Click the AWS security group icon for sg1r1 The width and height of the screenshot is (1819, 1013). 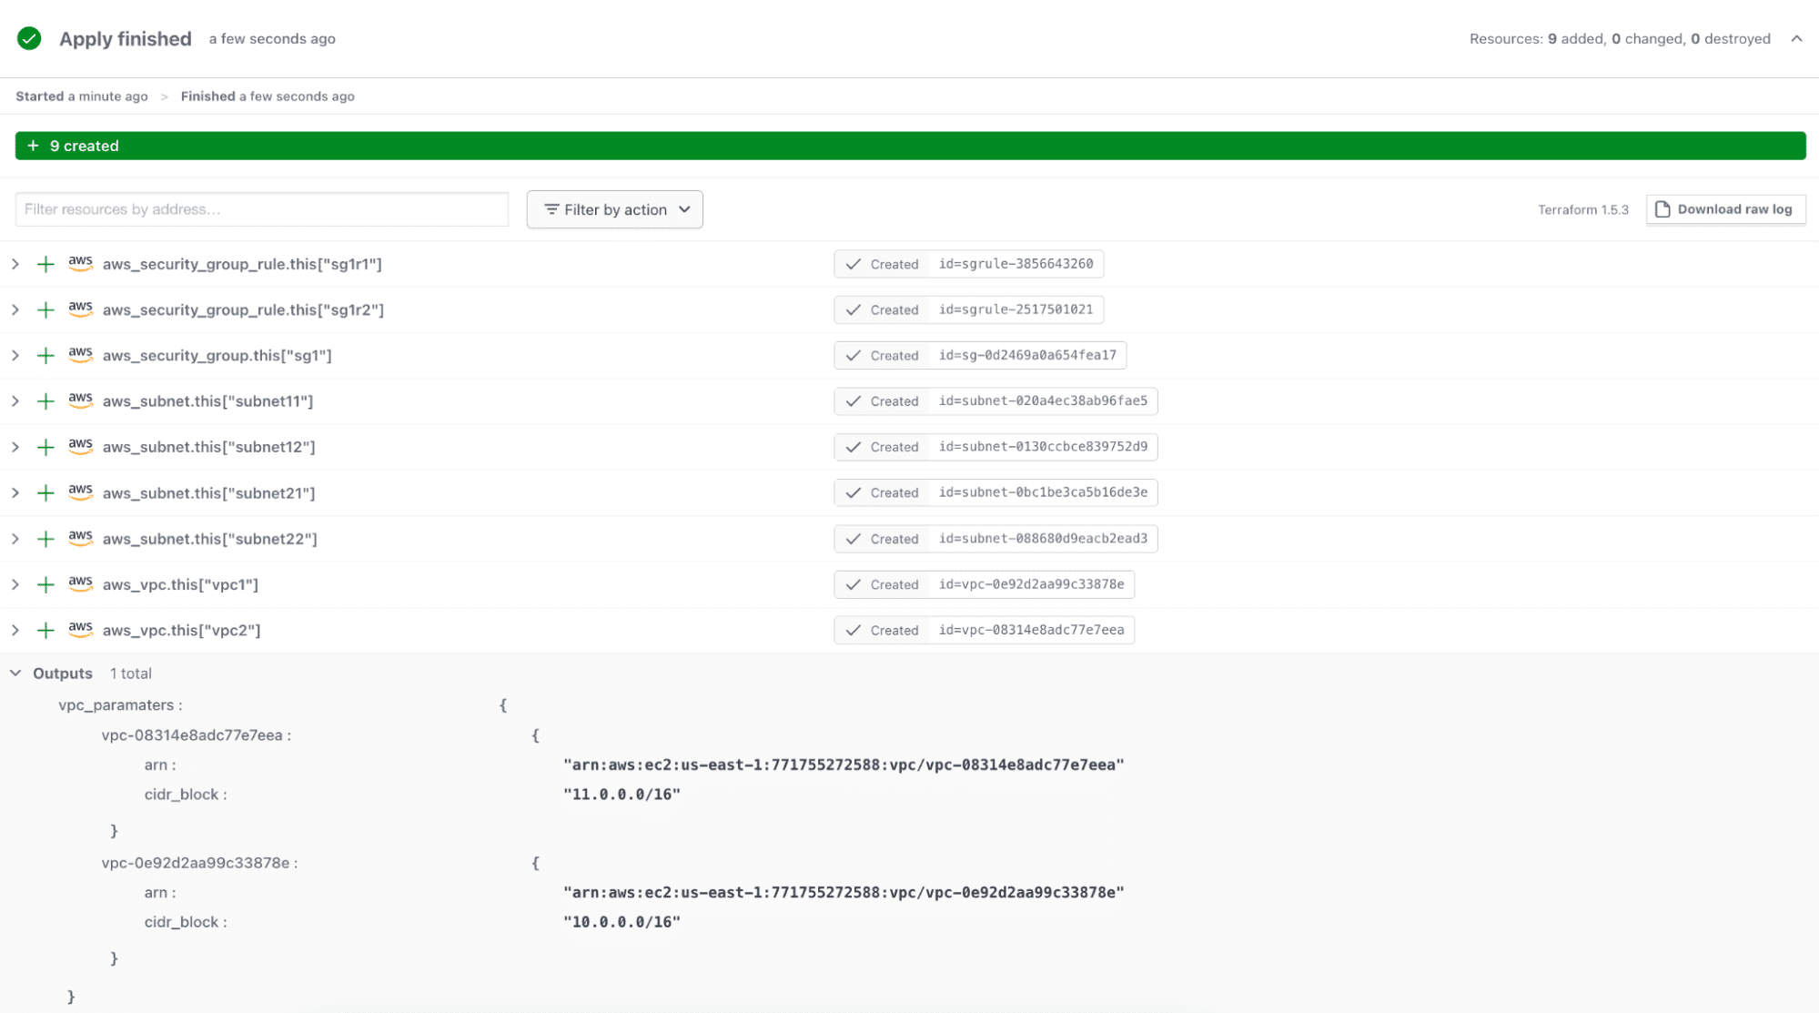pos(80,263)
